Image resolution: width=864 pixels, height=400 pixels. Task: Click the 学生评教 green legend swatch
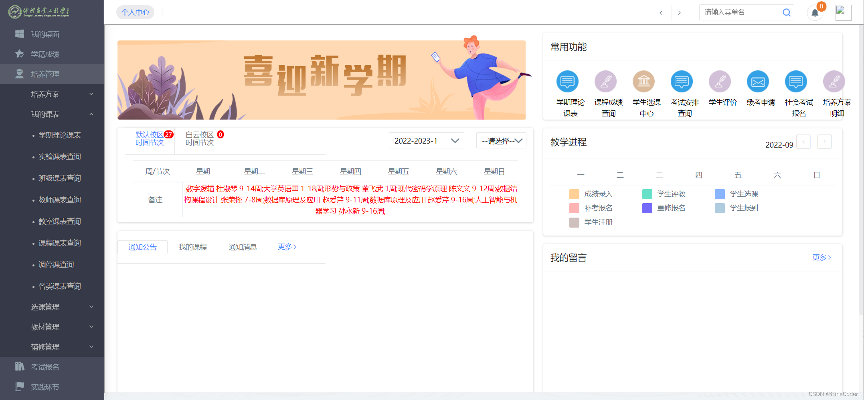pyautogui.click(x=647, y=194)
